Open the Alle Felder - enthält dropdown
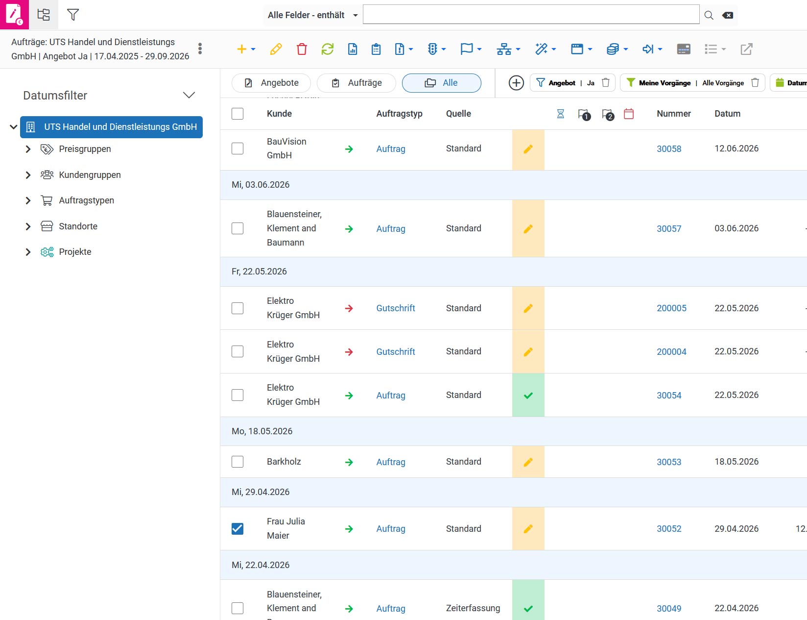The height and width of the screenshot is (620, 807). (312, 15)
